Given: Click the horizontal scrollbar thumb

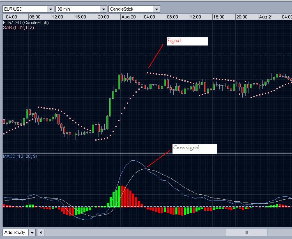Looking at the screenshot, I should point(246,232).
